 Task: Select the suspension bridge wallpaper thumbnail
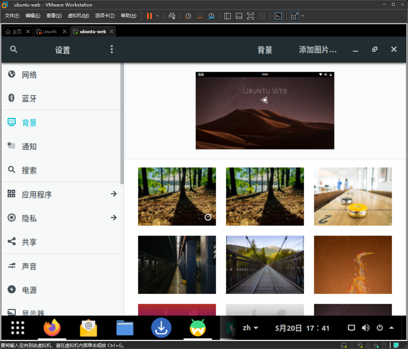click(x=265, y=264)
